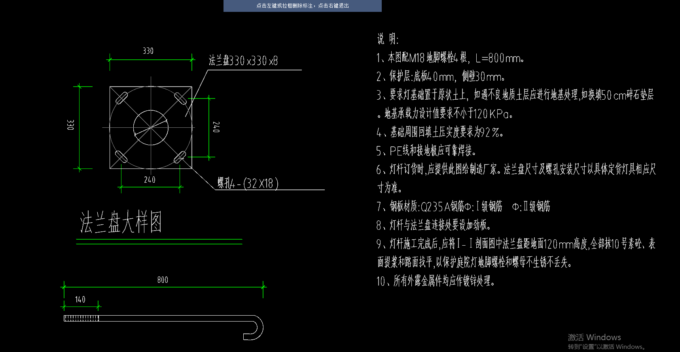The image size is (680, 352).
Task: Select note 7 about 钢板材质 Q235A
Action: [x=463, y=206]
